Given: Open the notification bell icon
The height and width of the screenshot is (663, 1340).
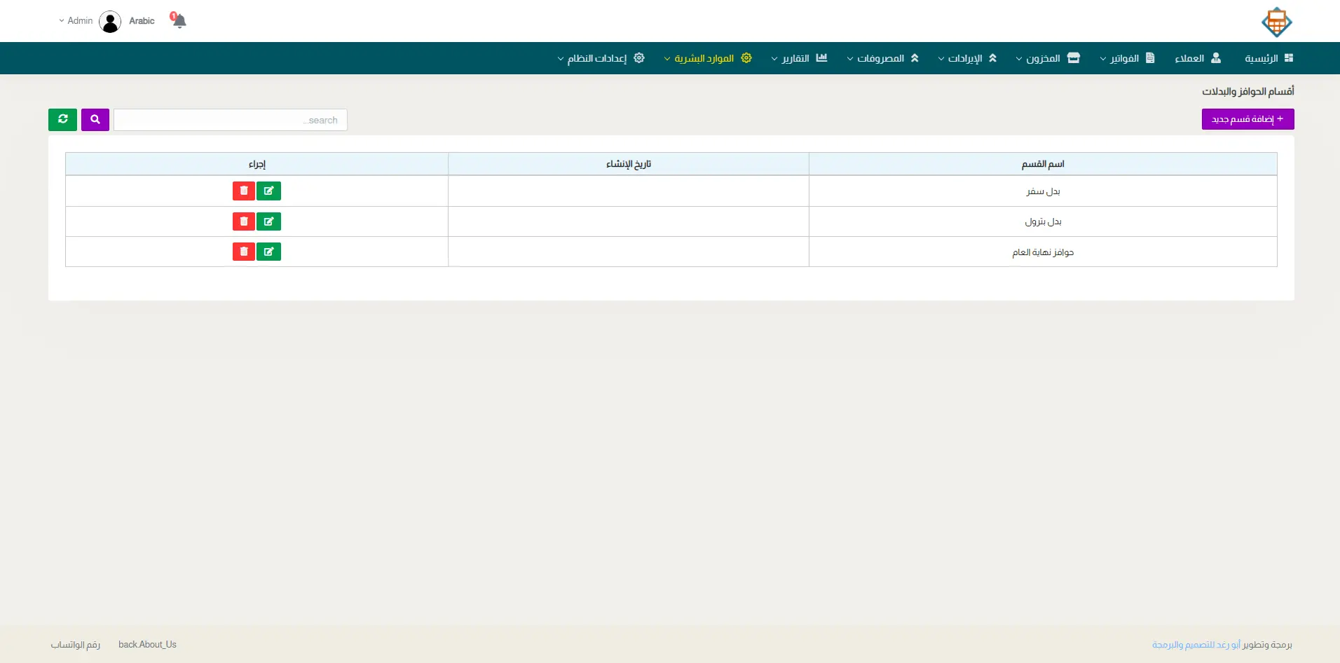Looking at the screenshot, I should 179,21.
